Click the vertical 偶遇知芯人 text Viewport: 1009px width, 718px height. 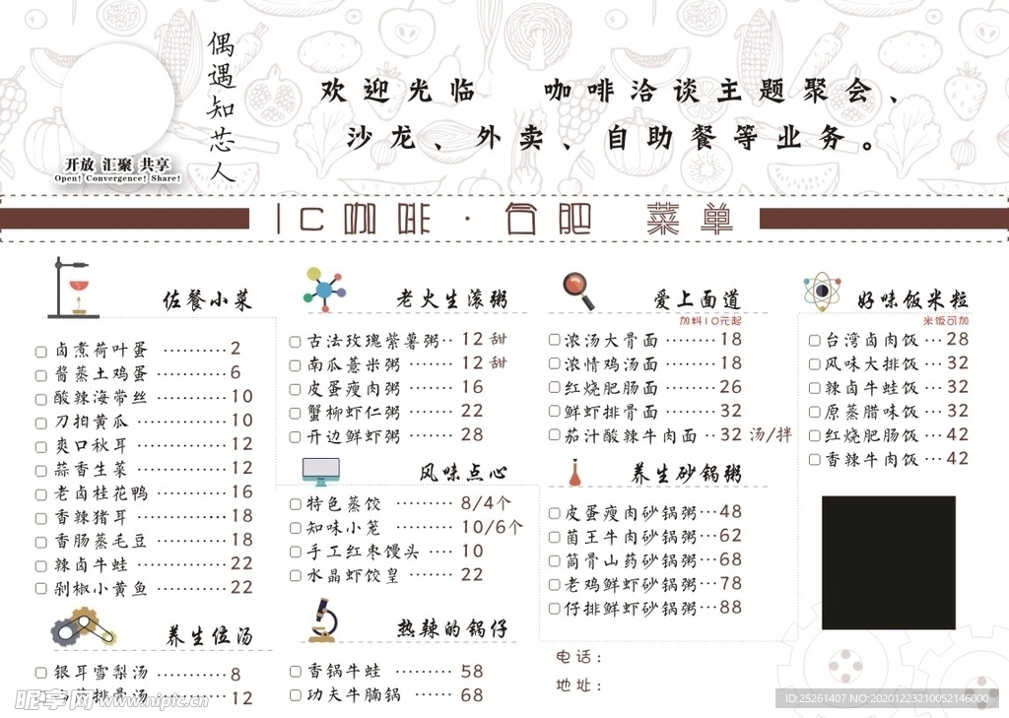point(221,106)
